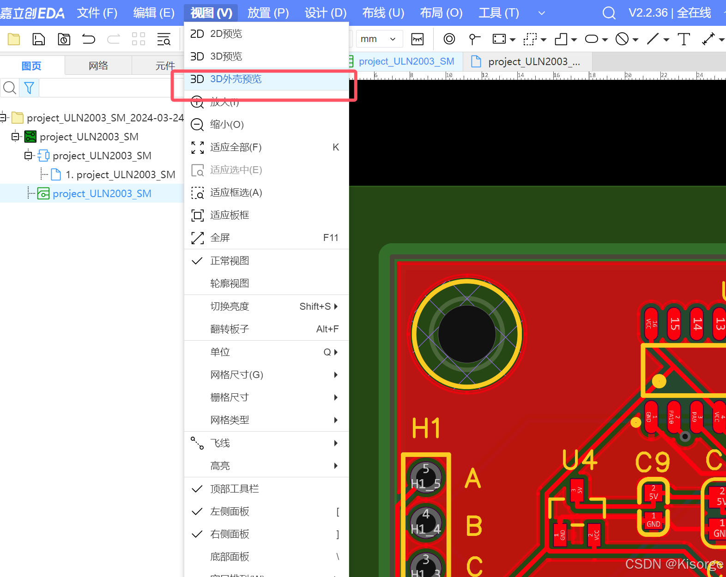The height and width of the screenshot is (577, 726).
Task: Switch to 图页 panel tab
Action: pos(32,66)
